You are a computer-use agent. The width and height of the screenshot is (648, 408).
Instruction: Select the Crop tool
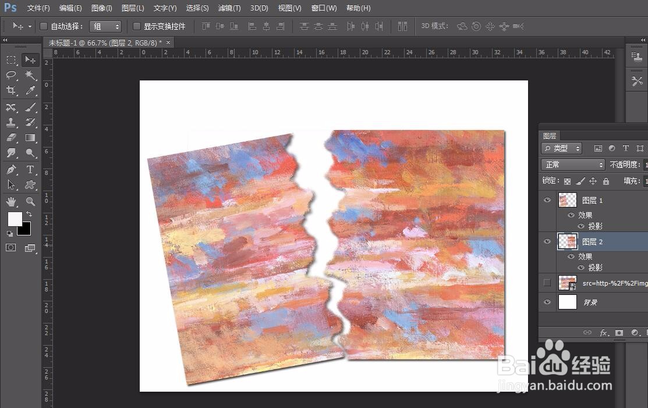click(x=11, y=90)
